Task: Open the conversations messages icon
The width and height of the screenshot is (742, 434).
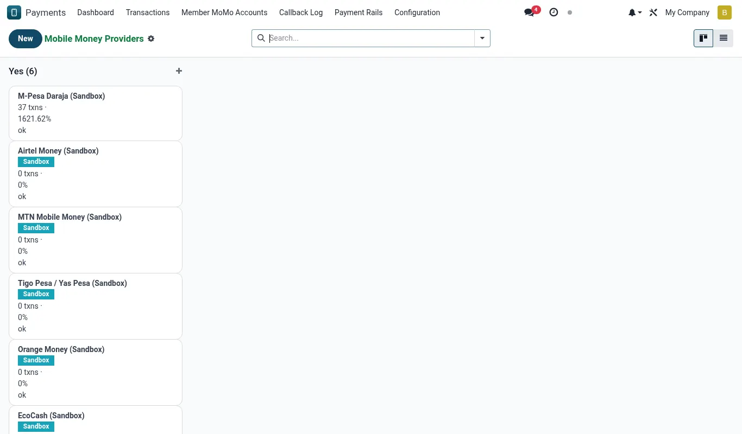Action: 529,12
